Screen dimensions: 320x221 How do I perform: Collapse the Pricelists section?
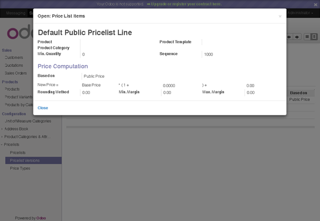pos(12,144)
